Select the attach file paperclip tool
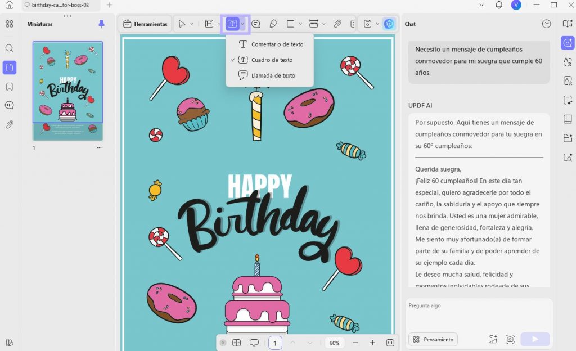The width and height of the screenshot is (576, 351). [337, 24]
